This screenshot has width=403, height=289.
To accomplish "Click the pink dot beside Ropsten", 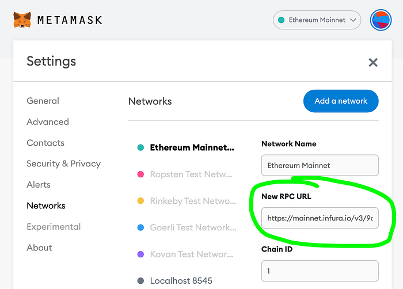I will pos(140,174).
